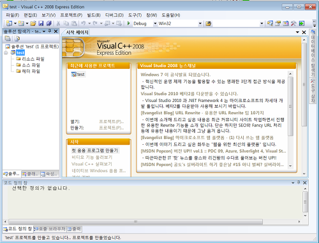Viewport: 319px width, 243px height.
Task: Click the Redo arrow icon
Action: (x=95, y=23)
